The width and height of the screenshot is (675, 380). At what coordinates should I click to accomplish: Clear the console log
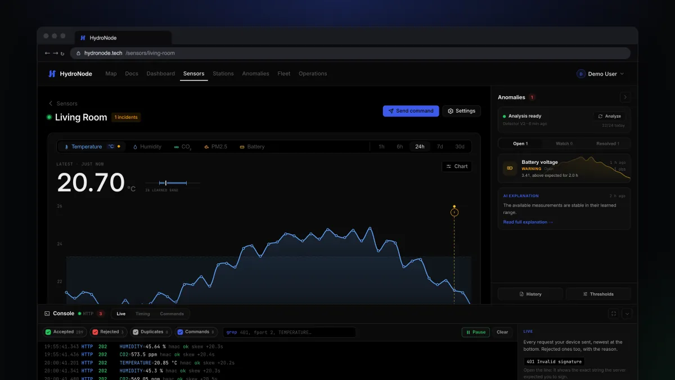point(502,332)
